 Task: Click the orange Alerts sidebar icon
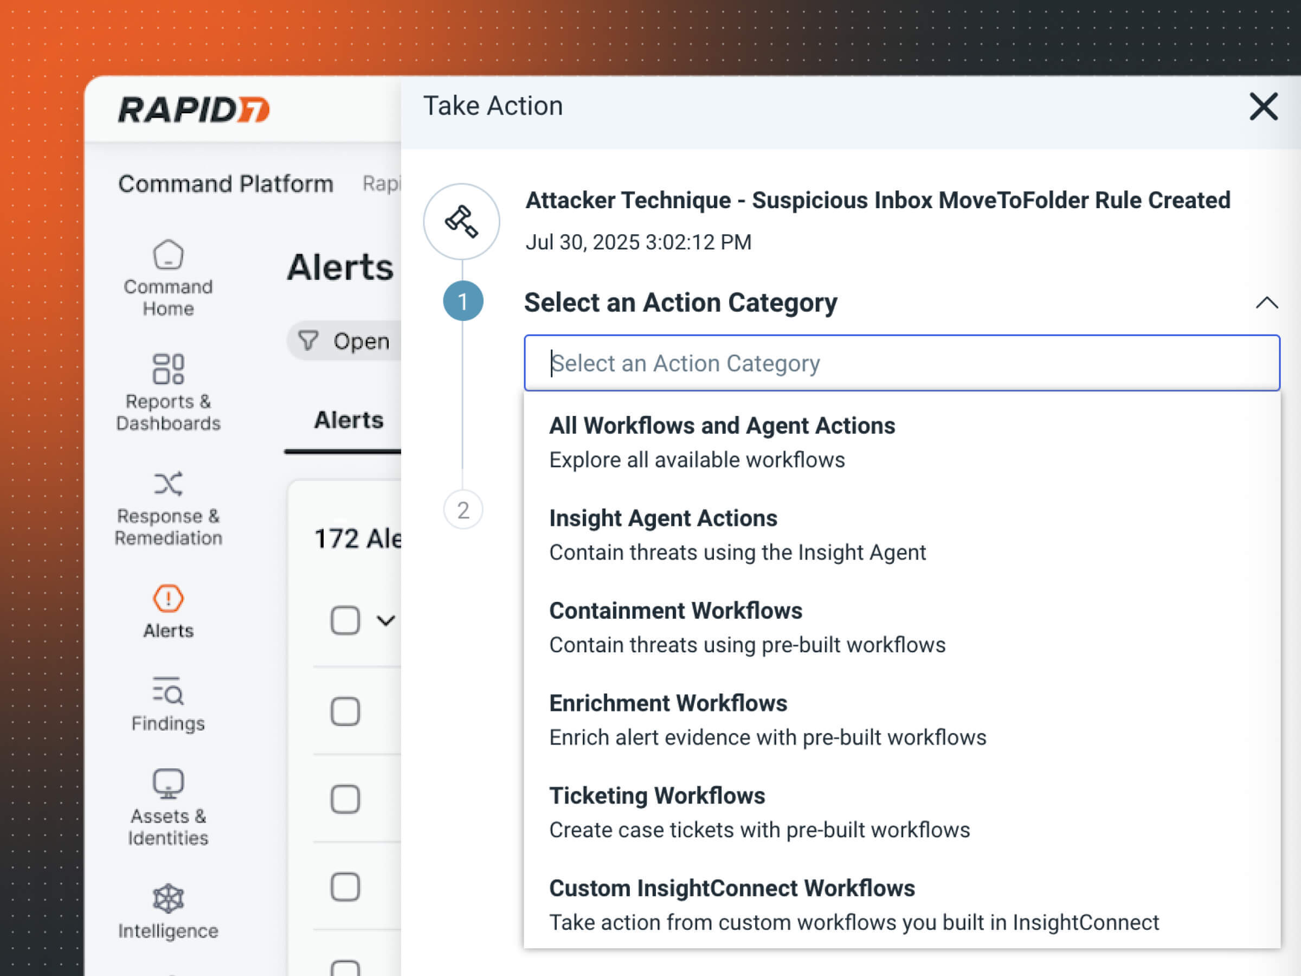[x=168, y=599]
